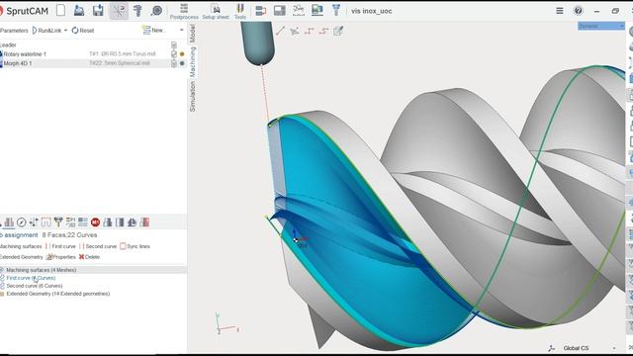Open the magnifier search icon

[156, 11]
